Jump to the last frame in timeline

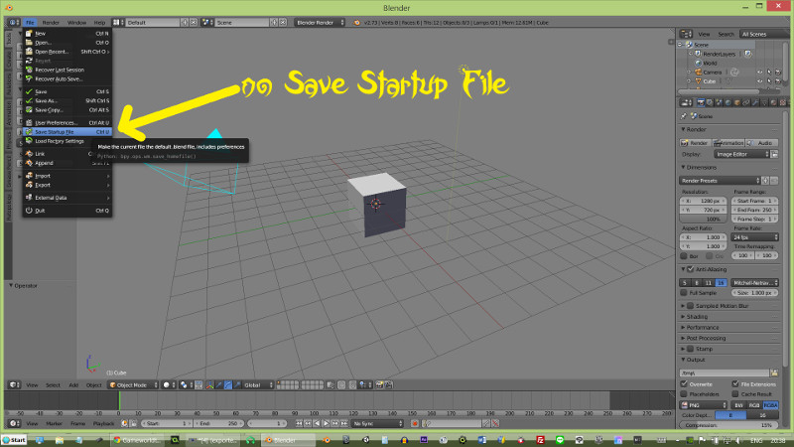click(344, 424)
